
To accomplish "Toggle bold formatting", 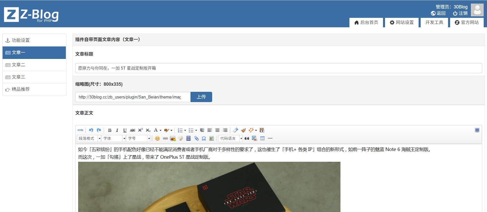I will [110, 130].
